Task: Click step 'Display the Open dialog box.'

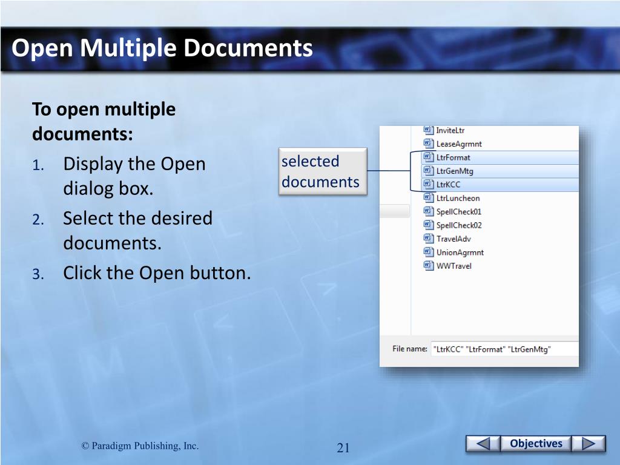Action: (x=134, y=176)
